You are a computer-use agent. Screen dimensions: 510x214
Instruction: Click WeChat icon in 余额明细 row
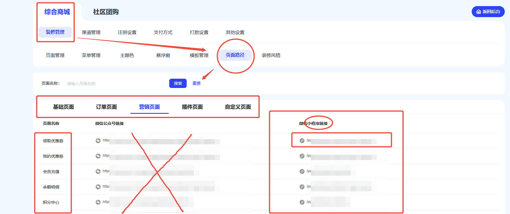(98, 187)
